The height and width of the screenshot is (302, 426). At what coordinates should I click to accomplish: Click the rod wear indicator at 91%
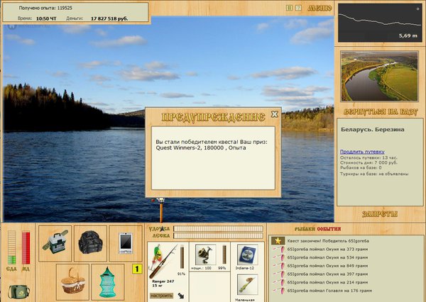(182, 257)
